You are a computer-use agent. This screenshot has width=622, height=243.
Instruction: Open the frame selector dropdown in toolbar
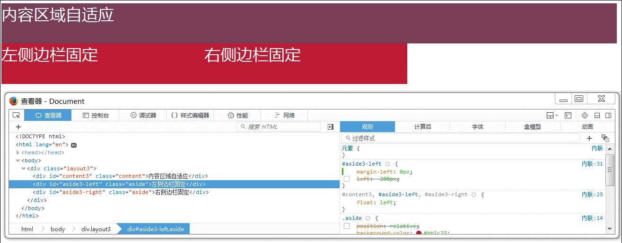[552, 115]
